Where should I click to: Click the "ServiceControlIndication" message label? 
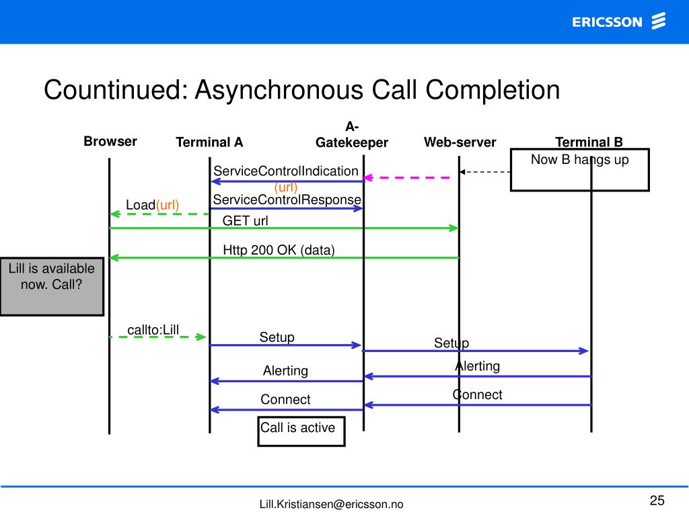285,171
